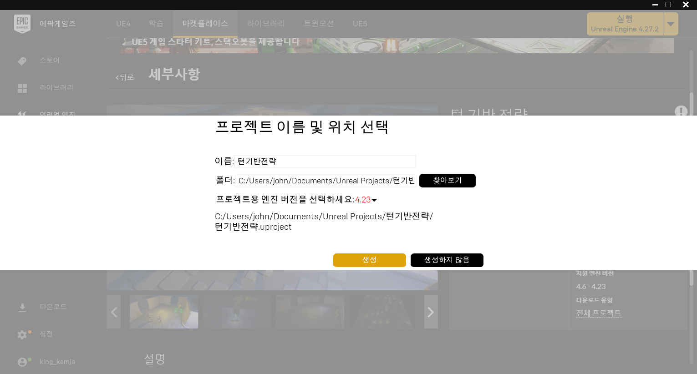Go back using the 뒤로 link
The width and height of the screenshot is (697, 374).
[125, 77]
